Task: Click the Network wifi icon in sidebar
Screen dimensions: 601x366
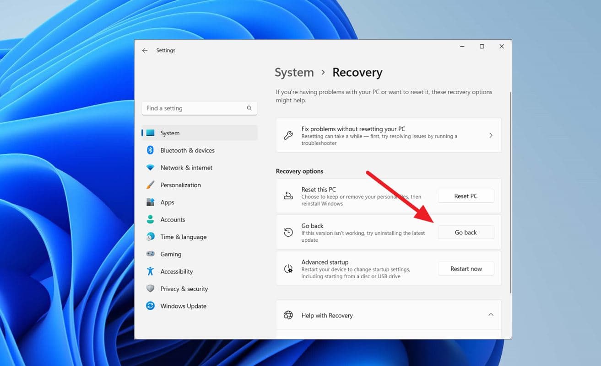Action: coord(150,168)
